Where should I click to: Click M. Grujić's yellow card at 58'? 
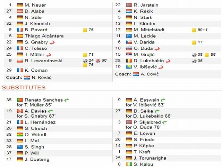tap(207, 55)
